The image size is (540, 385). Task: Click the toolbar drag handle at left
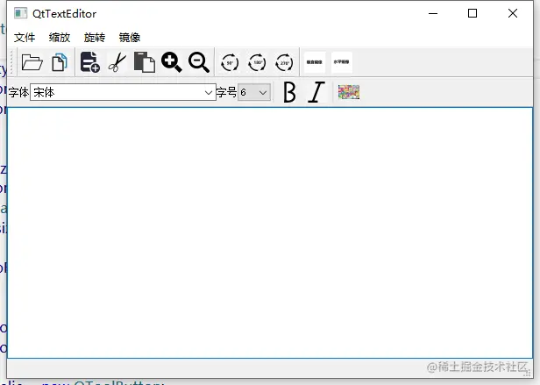click(11, 62)
